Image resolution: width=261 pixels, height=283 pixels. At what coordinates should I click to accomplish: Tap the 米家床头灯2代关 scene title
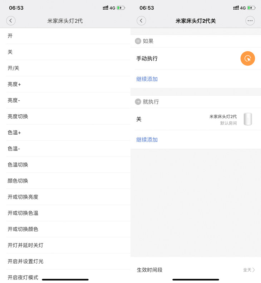click(x=196, y=21)
